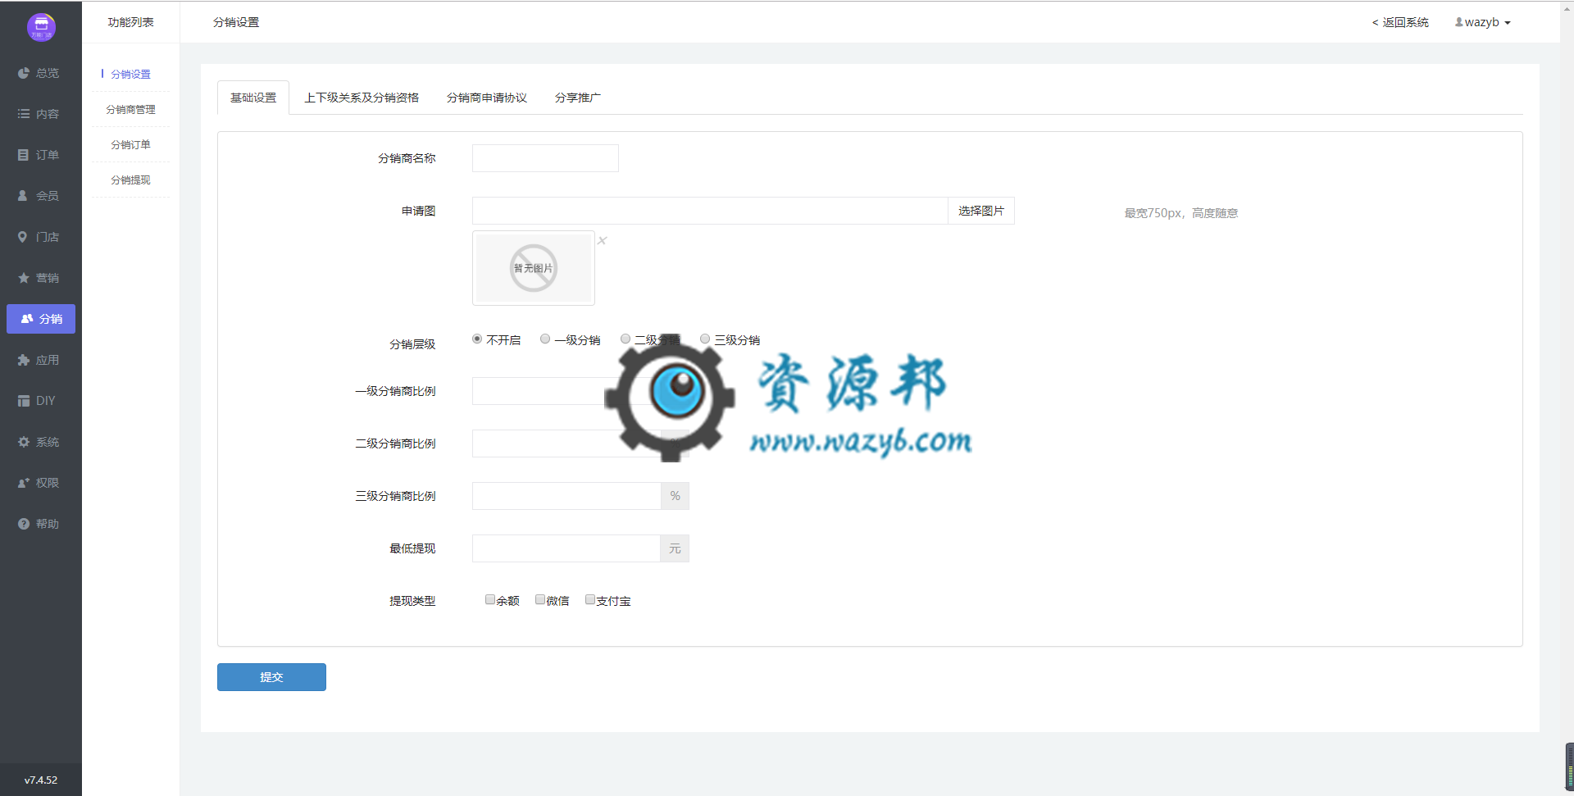The image size is (1574, 796).
Task: Click the 分销设置 page title text
Action: tap(236, 22)
